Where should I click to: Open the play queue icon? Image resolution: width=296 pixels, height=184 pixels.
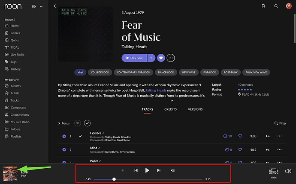[172, 170]
